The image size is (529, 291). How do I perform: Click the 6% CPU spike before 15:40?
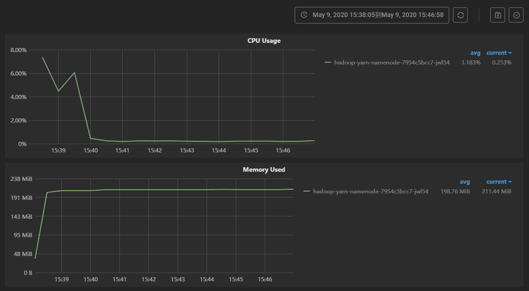[74, 72]
